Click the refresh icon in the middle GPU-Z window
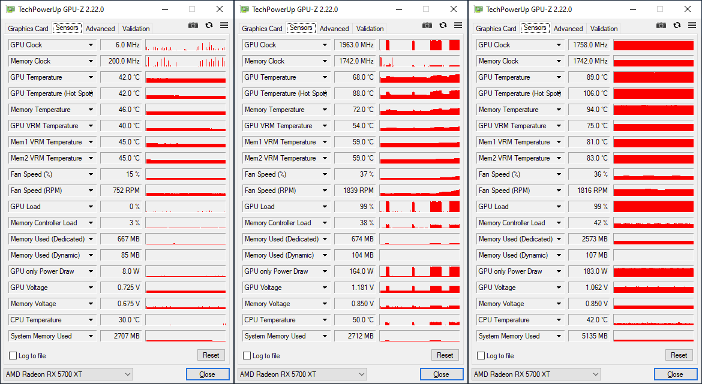The height and width of the screenshot is (384, 702). pyautogui.click(x=443, y=26)
